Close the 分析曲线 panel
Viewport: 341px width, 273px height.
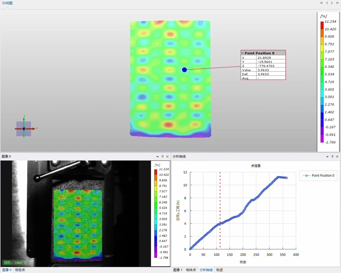tap(337, 156)
